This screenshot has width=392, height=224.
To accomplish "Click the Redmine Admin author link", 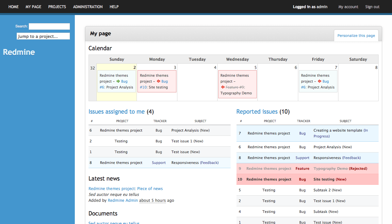I will click(x=123, y=200).
